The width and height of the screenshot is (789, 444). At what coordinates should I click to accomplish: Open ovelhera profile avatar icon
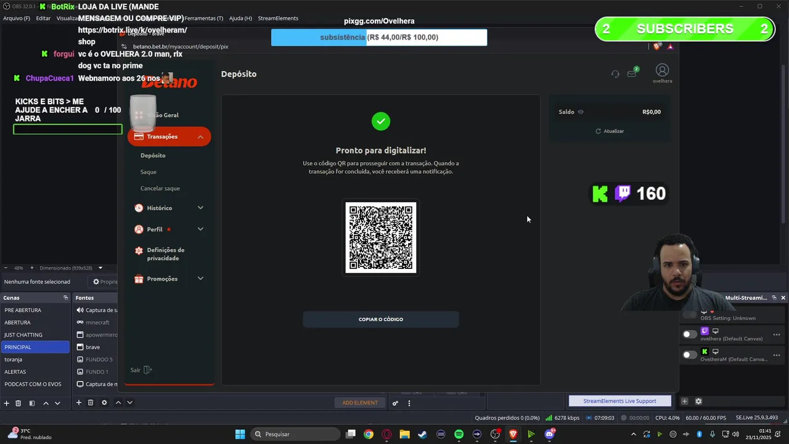pos(662,70)
